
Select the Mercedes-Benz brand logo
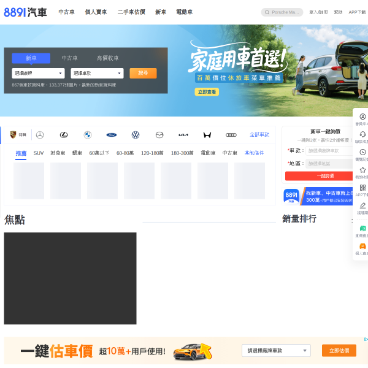coord(40,135)
